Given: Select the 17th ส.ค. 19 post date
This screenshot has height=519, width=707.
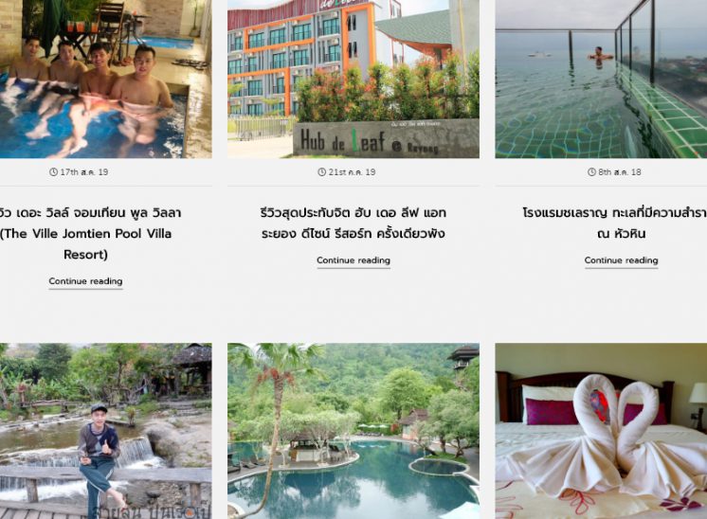Looking at the screenshot, I should [x=83, y=171].
